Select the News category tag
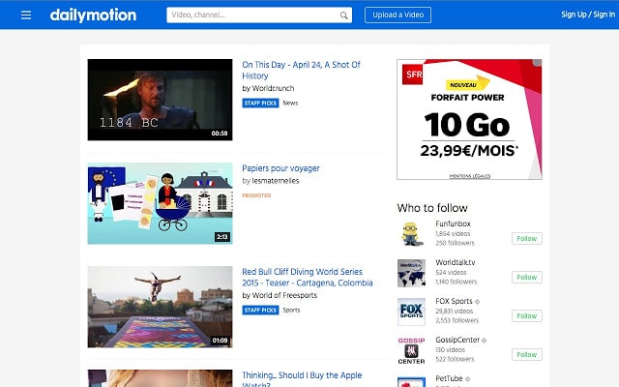This screenshot has width=619, height=387. [290, 104]
